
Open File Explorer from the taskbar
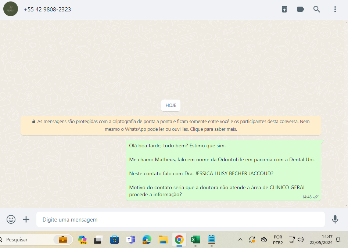163,240
